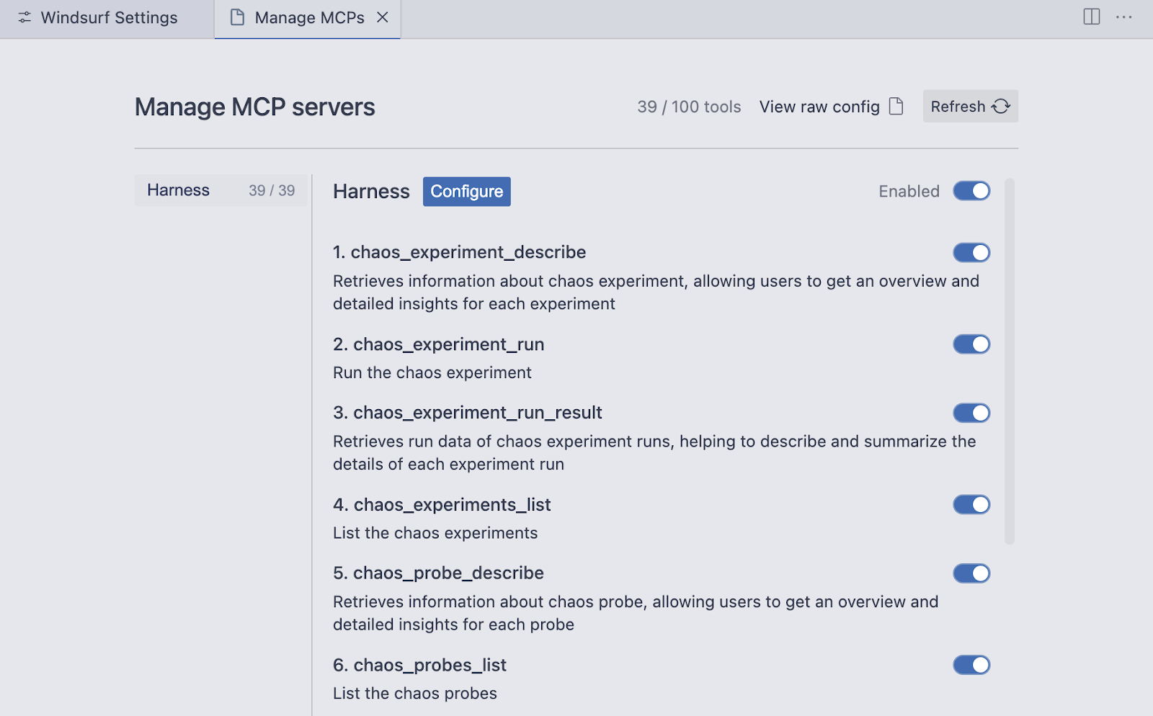The width and height of the screenshot is (1153, 716).
Task: Click the Refresh arrows icon
Action: point(1001,107)
